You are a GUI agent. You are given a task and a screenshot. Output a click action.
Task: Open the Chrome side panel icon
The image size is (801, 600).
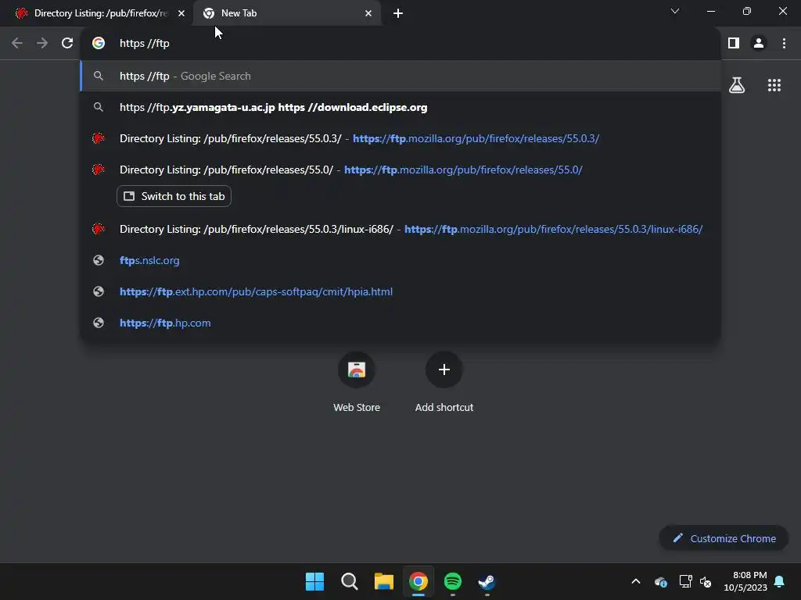tap(734, 44)
